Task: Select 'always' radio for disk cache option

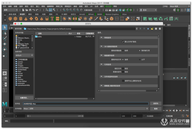Action: pyautogui.click(x=123, y=60)
